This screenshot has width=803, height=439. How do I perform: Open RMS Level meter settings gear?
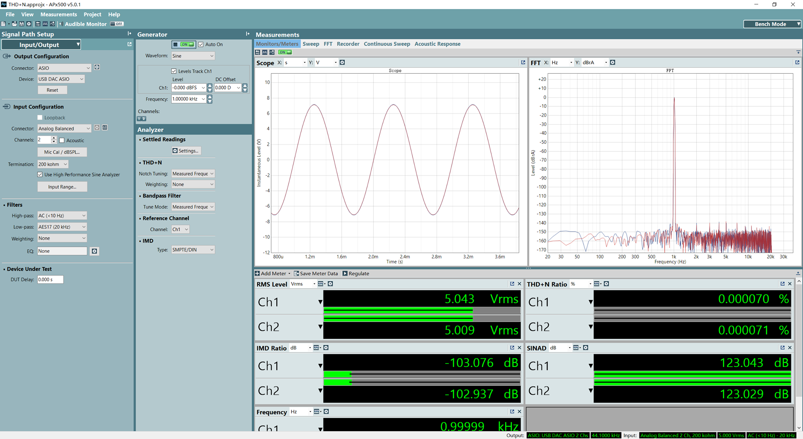pos(331,284)
